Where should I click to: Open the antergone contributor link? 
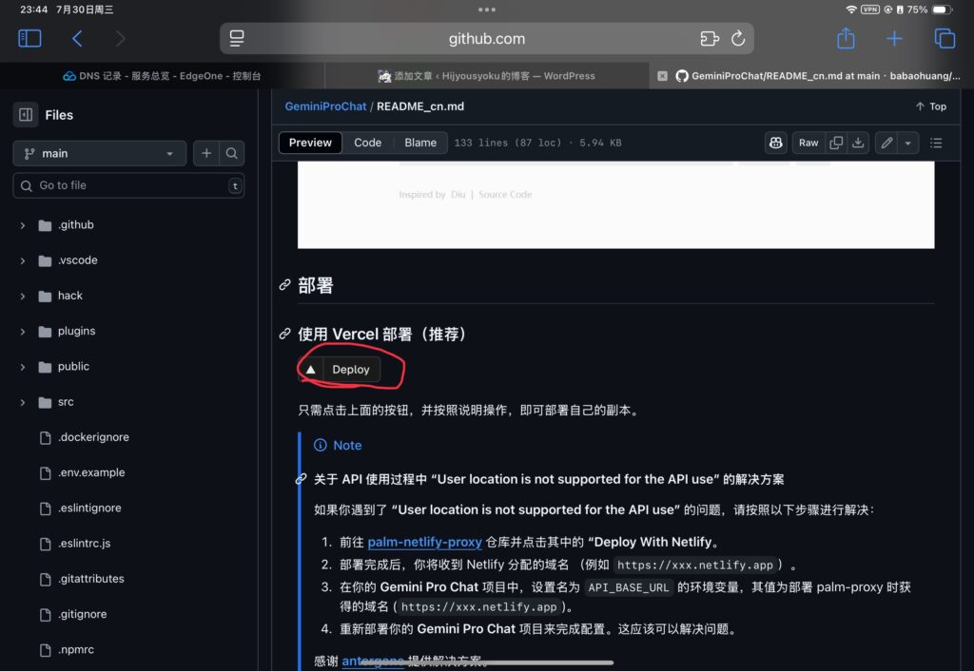pos(373,661)
